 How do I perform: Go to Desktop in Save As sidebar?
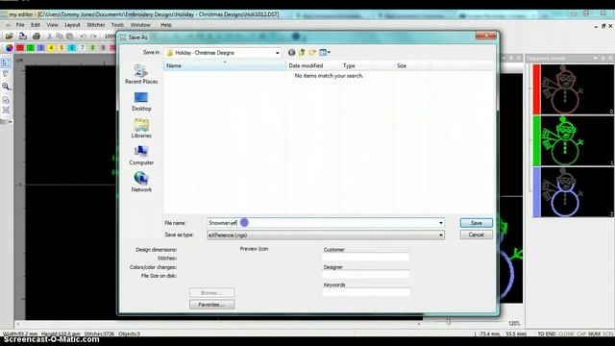tap(141, 102)
